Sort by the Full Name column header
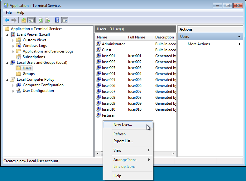The image size is (246, 181). click(x=137, y=37)
